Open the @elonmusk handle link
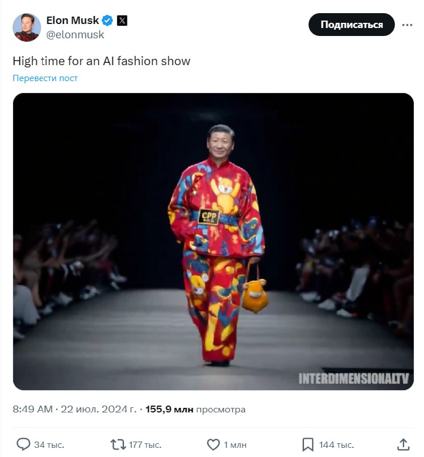 tap(75, 34)
